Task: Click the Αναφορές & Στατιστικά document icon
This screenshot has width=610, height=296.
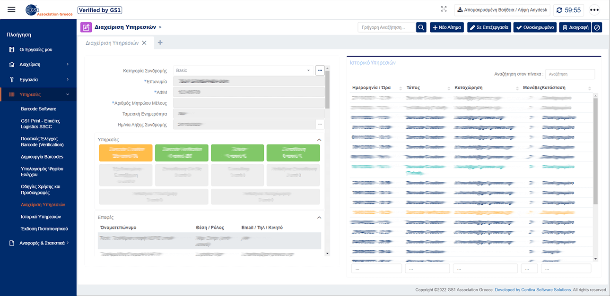Action: pos(12,243)
